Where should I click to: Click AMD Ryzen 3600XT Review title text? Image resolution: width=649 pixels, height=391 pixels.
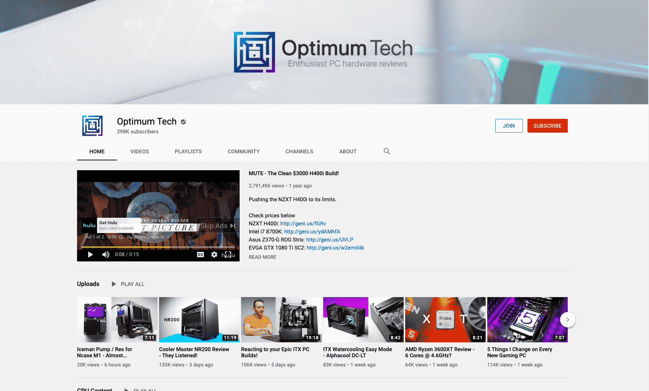pos(440,352)
